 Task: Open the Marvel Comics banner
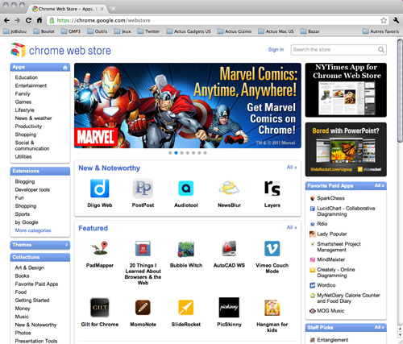tap(188, 106)
